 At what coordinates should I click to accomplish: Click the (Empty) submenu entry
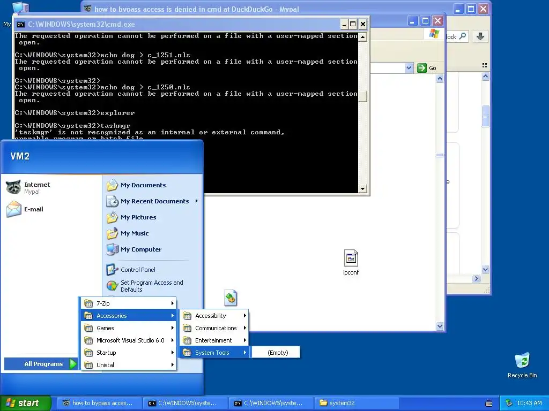276,353
